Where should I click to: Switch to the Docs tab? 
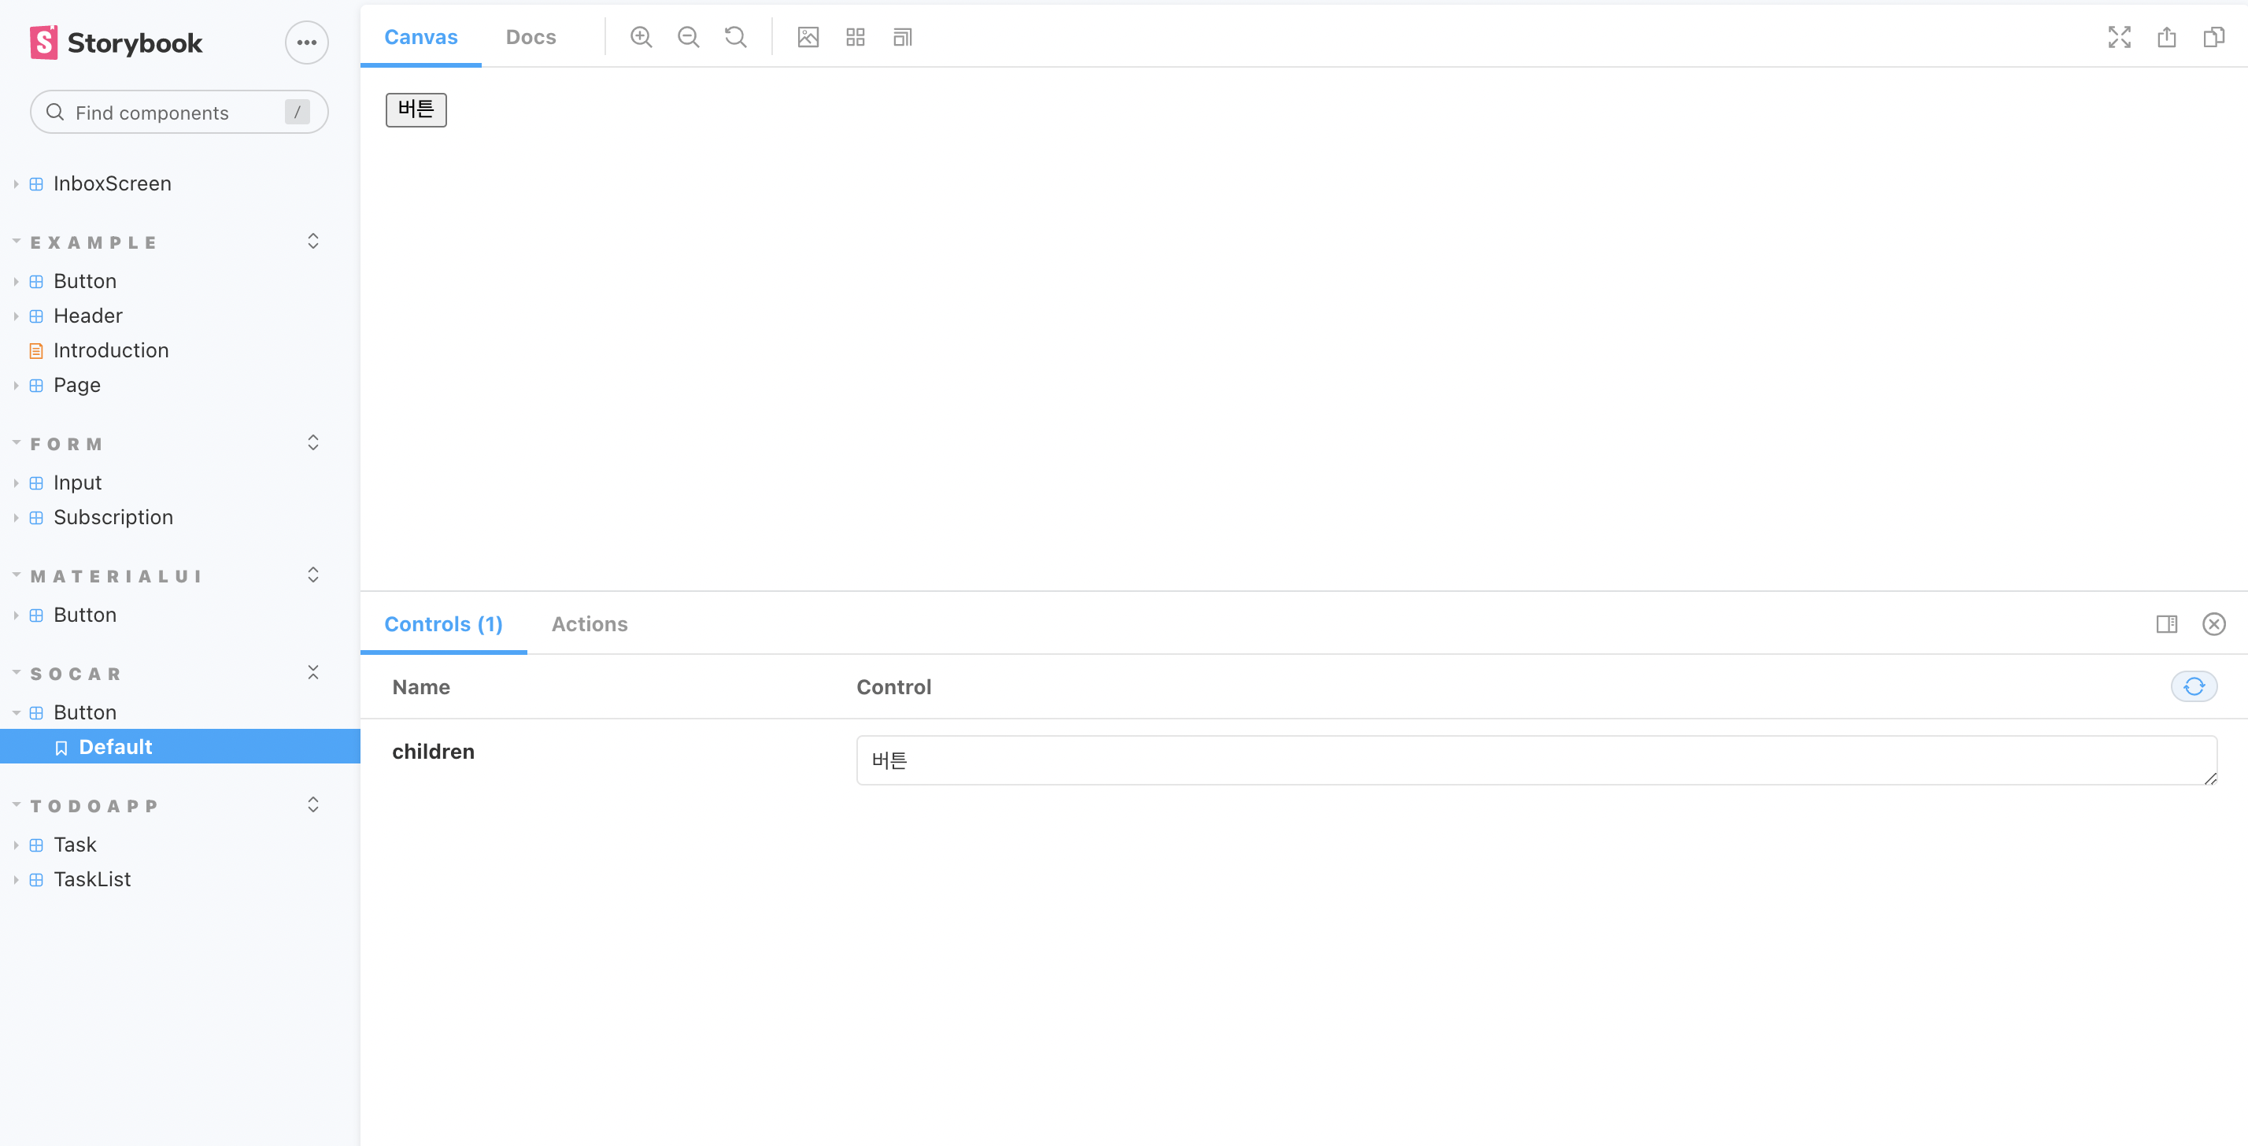531,37
